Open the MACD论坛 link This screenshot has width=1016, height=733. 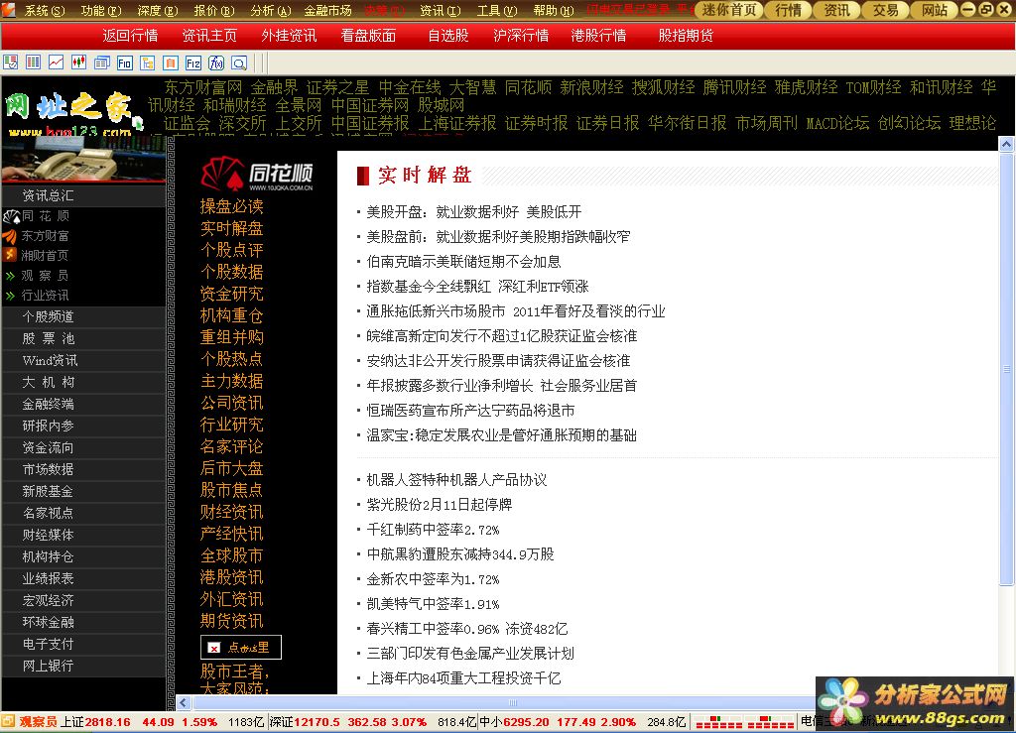(837, 123)
